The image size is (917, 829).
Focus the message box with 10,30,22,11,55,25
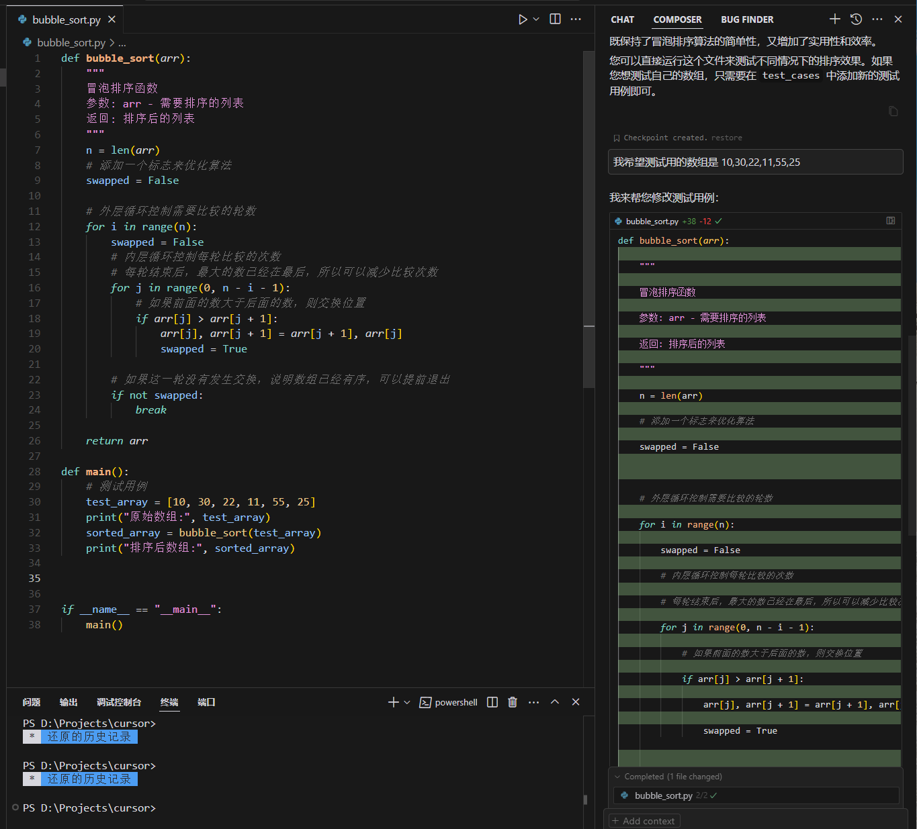[x=755, y=162]
